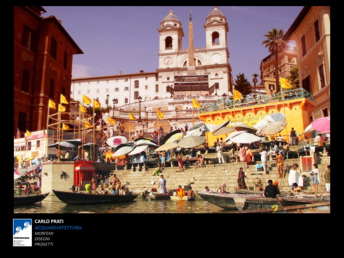Open the blue ACQUARCHITETTURA heading
Screen dimensions: 344x258
(x=58, y=228)
